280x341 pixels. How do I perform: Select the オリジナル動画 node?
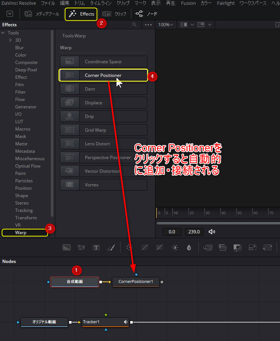tap(44, 322)
